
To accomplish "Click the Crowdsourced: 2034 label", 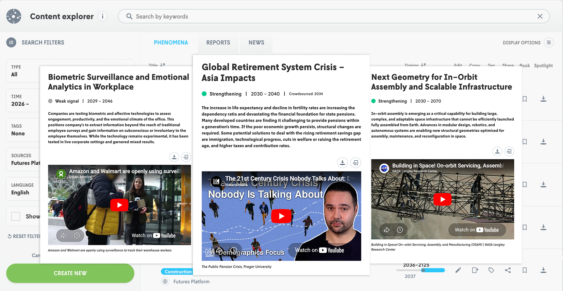I will tap(306, 94).
